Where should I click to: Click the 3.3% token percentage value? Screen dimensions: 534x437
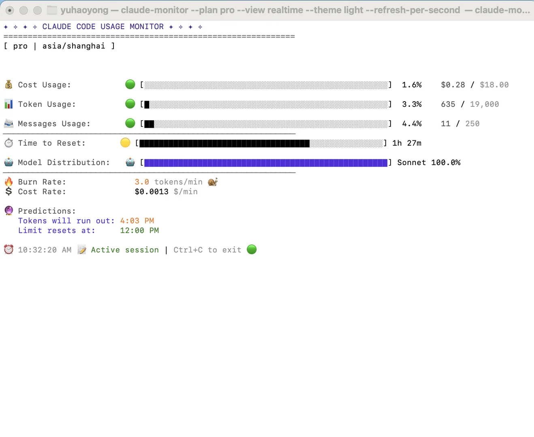(412, 104)
